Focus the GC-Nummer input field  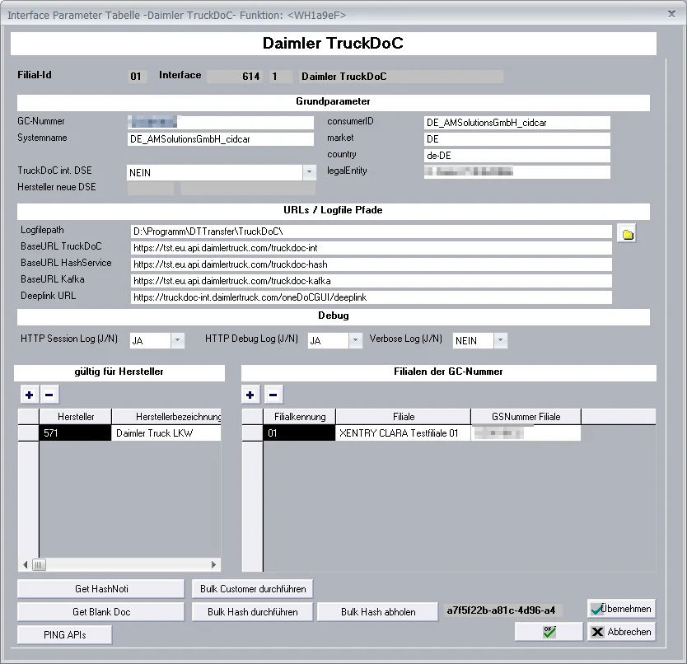(221, 122)
